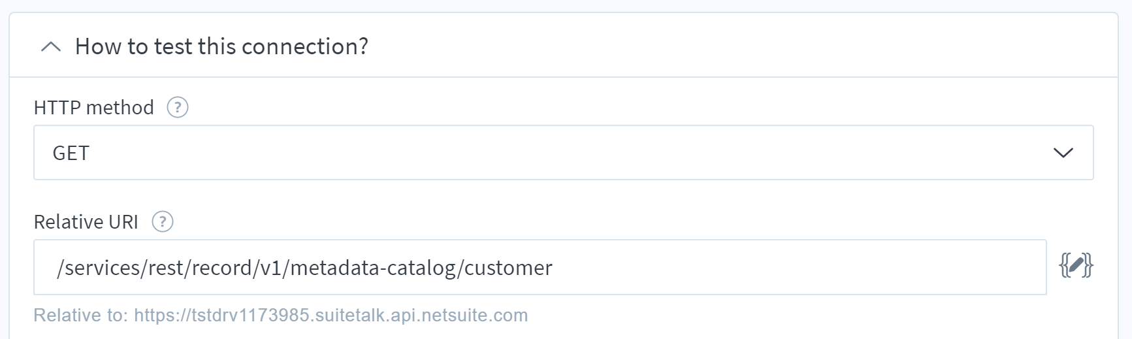Image resolution: width=1132 pixels, height=339 pixels.
Task: Click the HTTP method label
Action: coord(93,107)
